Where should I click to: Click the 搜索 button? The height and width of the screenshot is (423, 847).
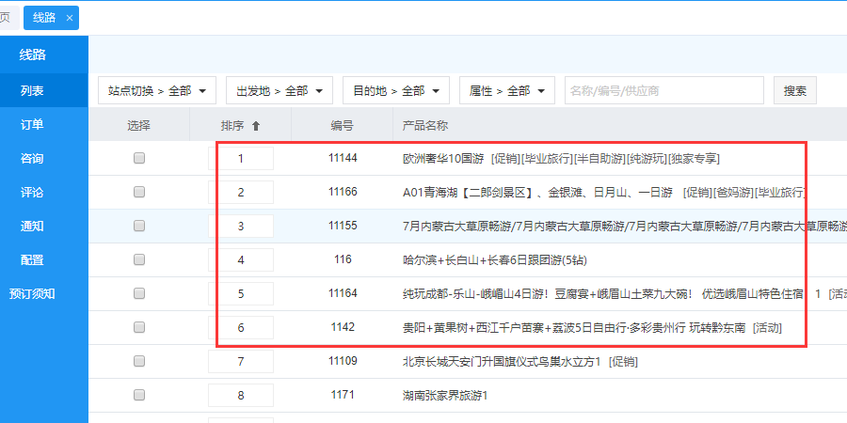(794, 91)
